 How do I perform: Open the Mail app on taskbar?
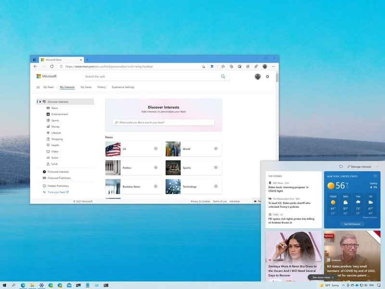(69, 285)
